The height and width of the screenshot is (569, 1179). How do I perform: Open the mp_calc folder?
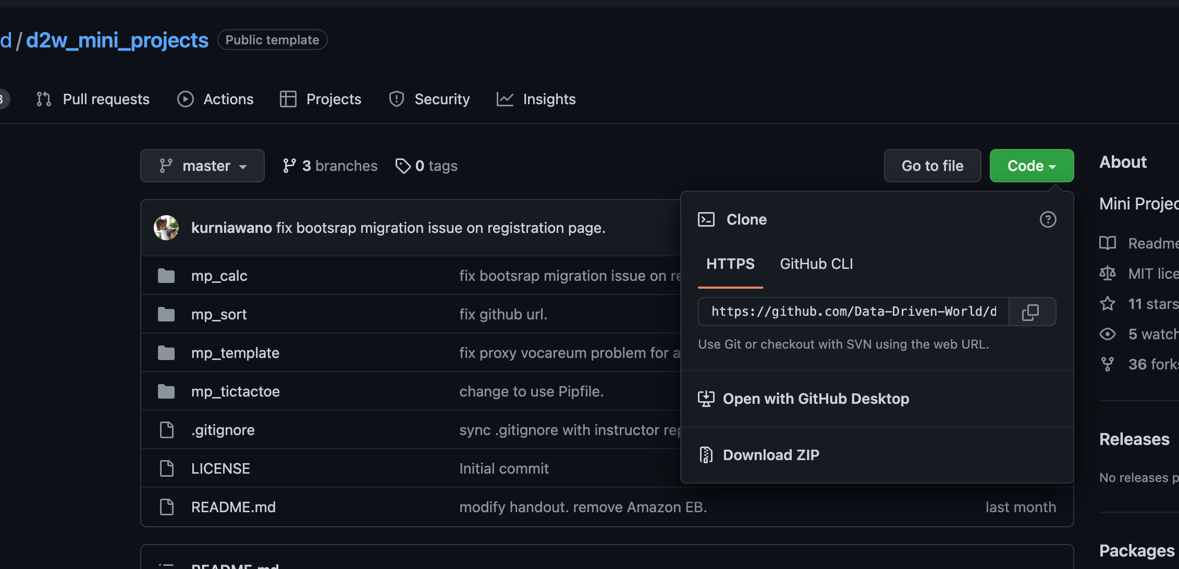point(219,276)
